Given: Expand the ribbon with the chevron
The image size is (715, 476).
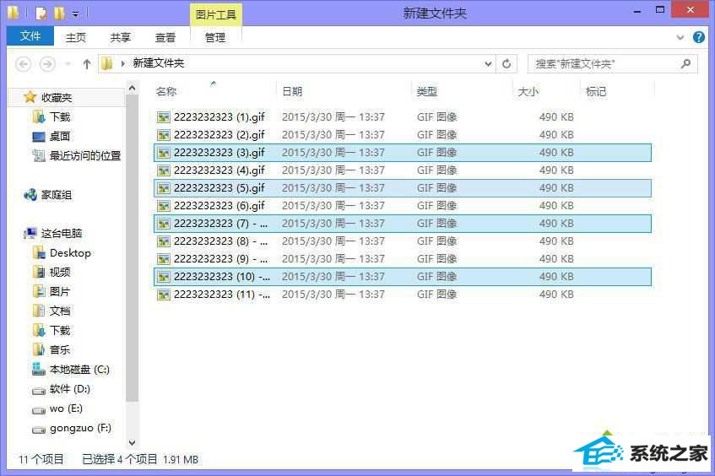Looking at the screenshot, I should [680, 37].
